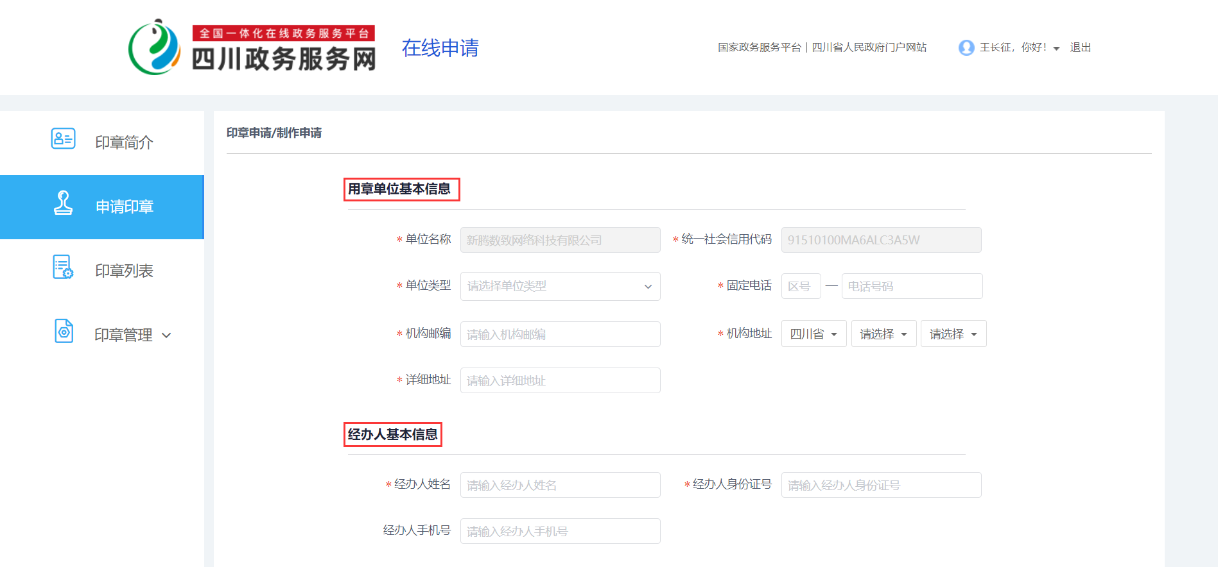Click the 申请印章 stamp icon
This screenshot has height=567, width=1218.
click(63, 203)
